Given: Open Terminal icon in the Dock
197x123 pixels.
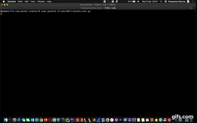Looking at the screenshot, I should pyautogui.click(x=10, y=120).
